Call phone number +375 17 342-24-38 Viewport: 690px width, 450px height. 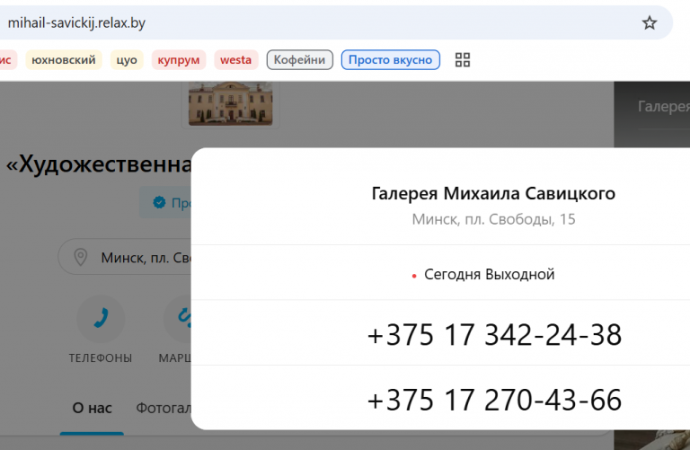494,335
